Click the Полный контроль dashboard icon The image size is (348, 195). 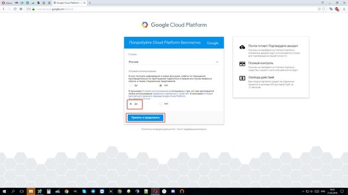tap(242, 64)
